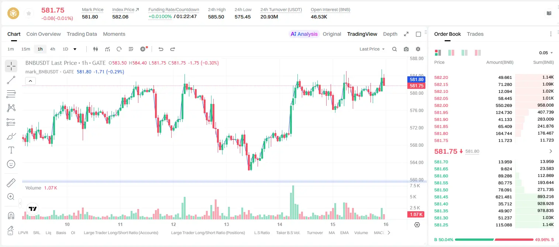Activate the AI Analysis button
This screenshot has height=247, width=559.
click(304, 34)
